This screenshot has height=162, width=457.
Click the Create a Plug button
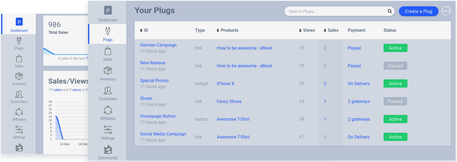pos(418,11)
